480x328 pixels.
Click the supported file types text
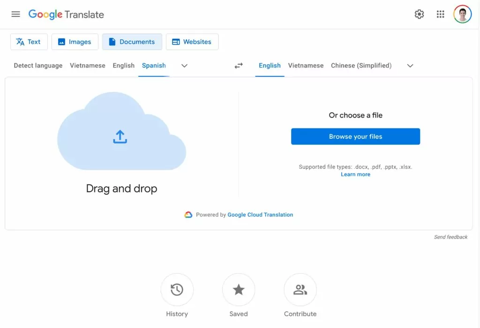[355, 167]
